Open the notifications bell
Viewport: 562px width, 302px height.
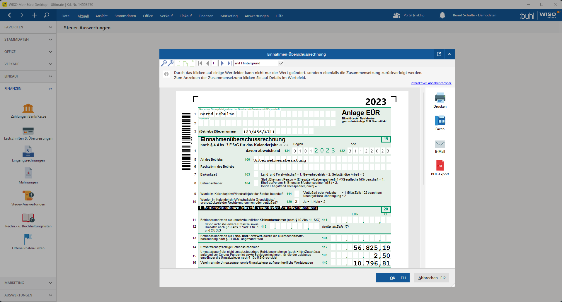click(x=442, y=16)
